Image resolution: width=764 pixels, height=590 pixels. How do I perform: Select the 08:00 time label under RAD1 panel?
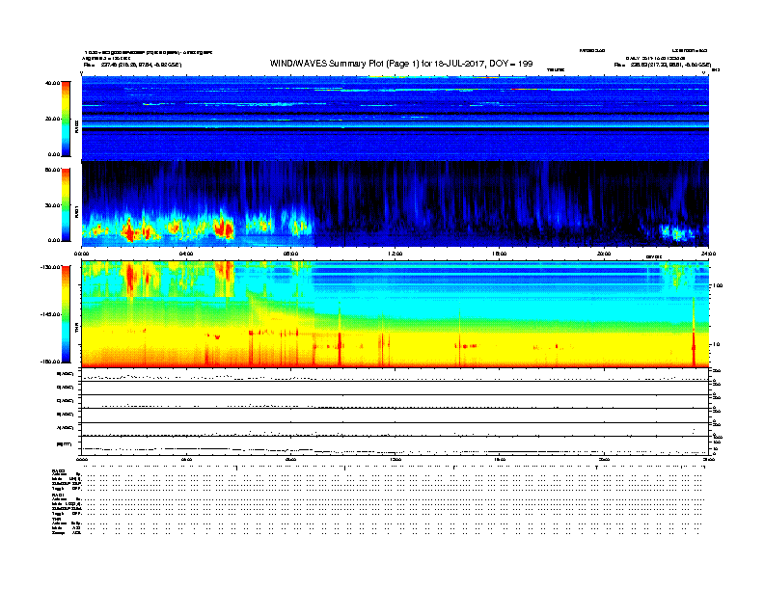point(290,254)
